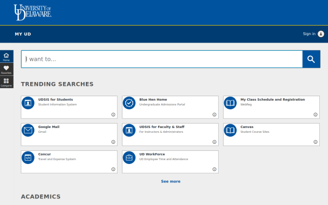Image resolution: width=328 pixels, height=205 pixels.
Task: Click 'Travel and Expense System' subtitle text
Action: [x=57, y=159]
